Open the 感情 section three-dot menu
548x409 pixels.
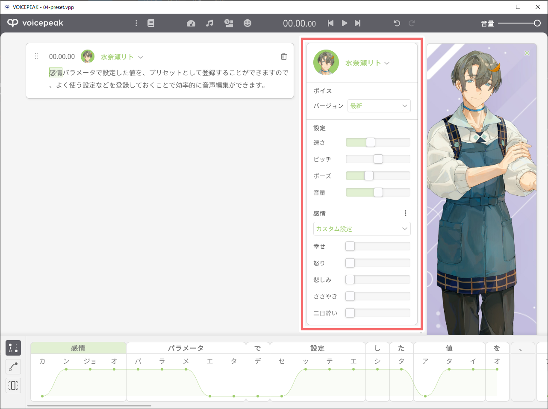[x=406, y=213]
